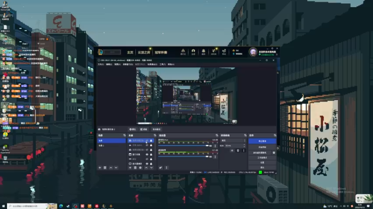
Task: Pop out the Controls dock panel
Action: (x=275, y=135)
